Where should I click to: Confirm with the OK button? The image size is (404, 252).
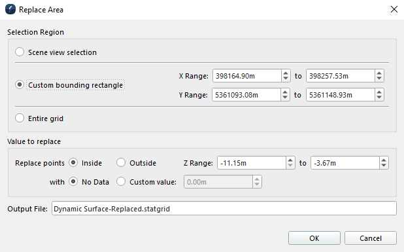(x=314, y=238)
